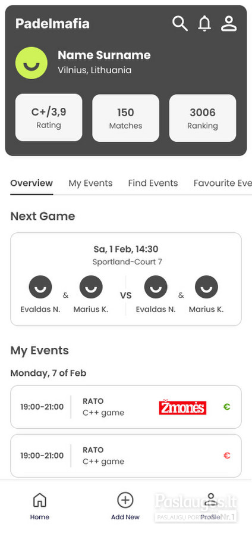This screenshot has height=536, width=252.
Task: Click the Žmonės sponsor logo
Action: (x=182, y=407)
